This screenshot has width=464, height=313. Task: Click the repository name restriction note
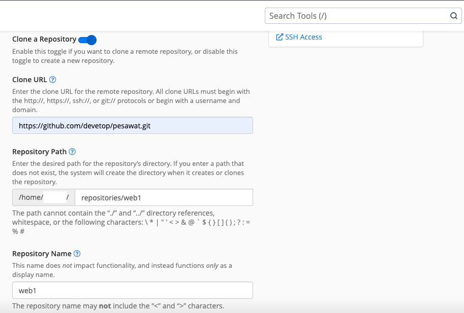118,306
